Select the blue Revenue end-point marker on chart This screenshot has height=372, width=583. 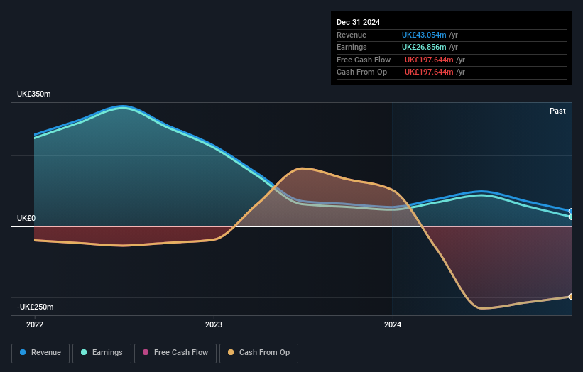click(x=571, y=211)
